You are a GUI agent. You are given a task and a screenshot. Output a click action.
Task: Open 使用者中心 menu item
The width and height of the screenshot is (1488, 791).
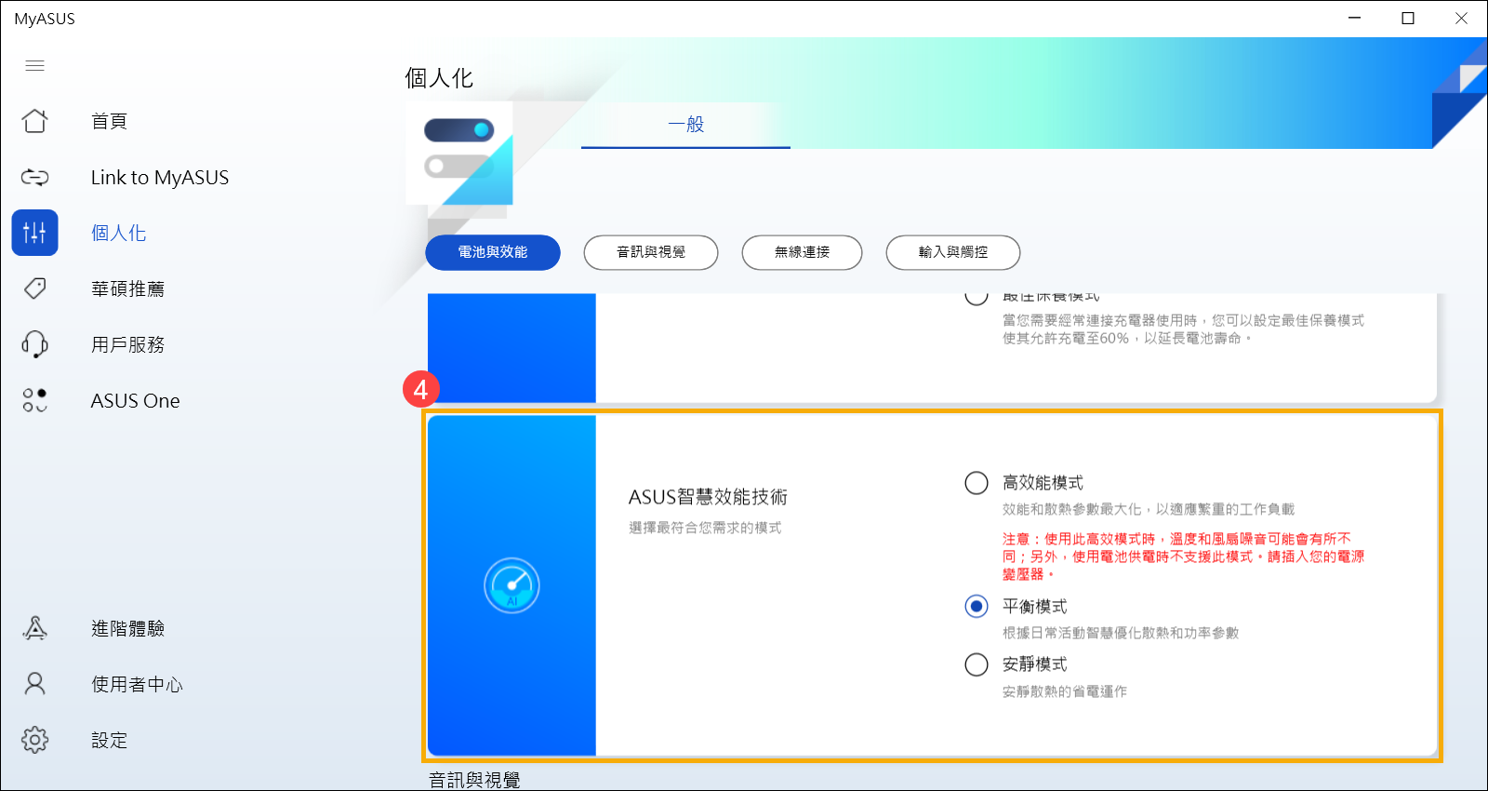click(x=137, y=684)
